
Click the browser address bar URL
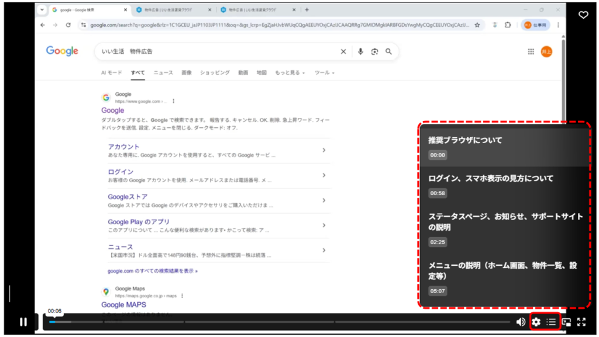click(x=280, y=25)
